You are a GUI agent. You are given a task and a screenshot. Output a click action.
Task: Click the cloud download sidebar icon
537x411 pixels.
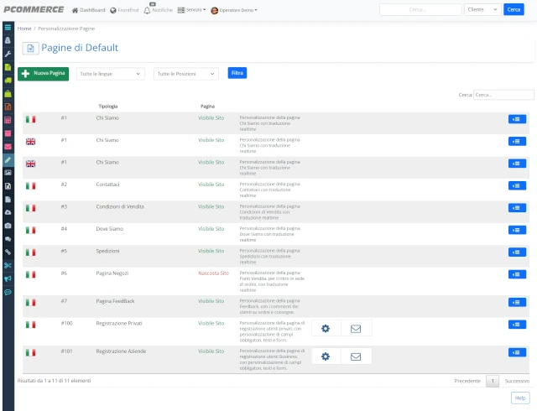point(8,212)
